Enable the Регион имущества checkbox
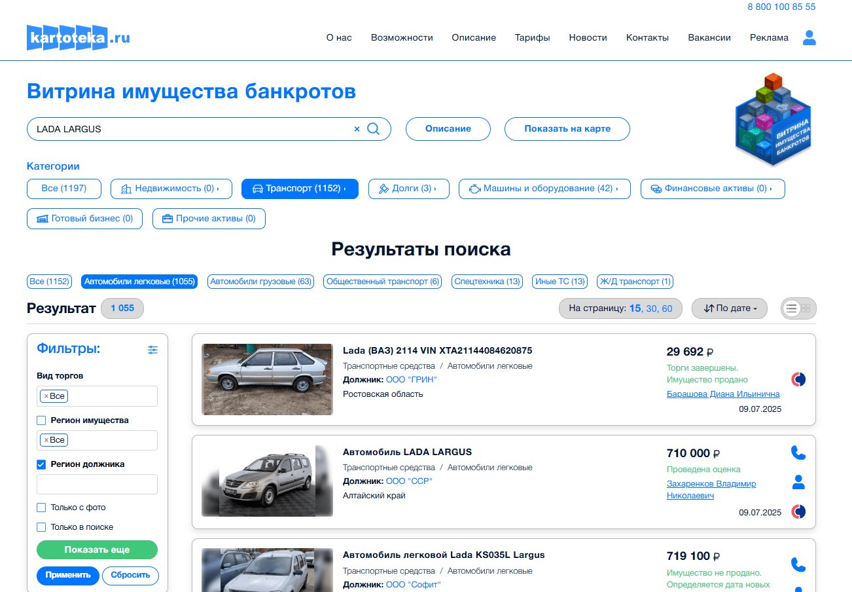The image size is (852, 592). 41,420
